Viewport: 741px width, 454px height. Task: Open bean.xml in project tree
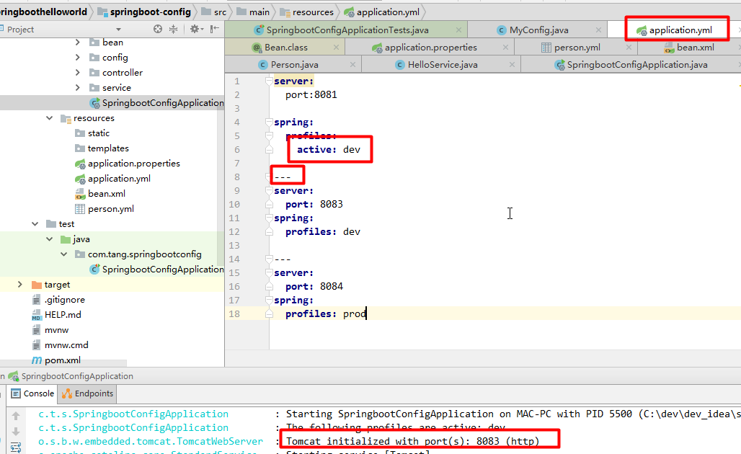(100, 194)
